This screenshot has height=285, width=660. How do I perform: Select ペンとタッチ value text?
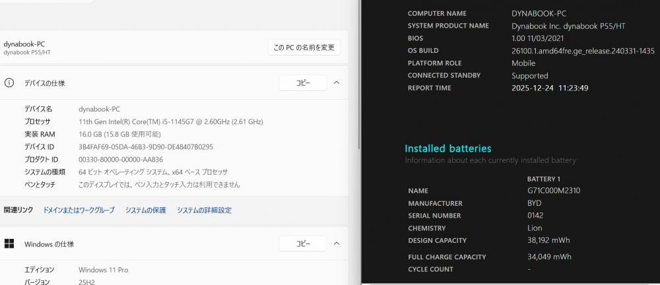coord(160,185)
